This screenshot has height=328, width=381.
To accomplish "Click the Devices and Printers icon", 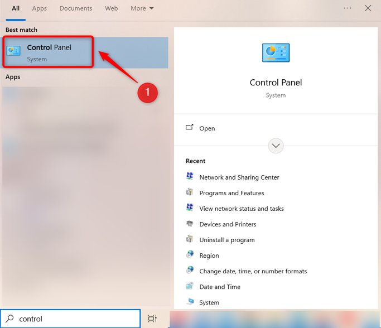I will click(190, 223).
